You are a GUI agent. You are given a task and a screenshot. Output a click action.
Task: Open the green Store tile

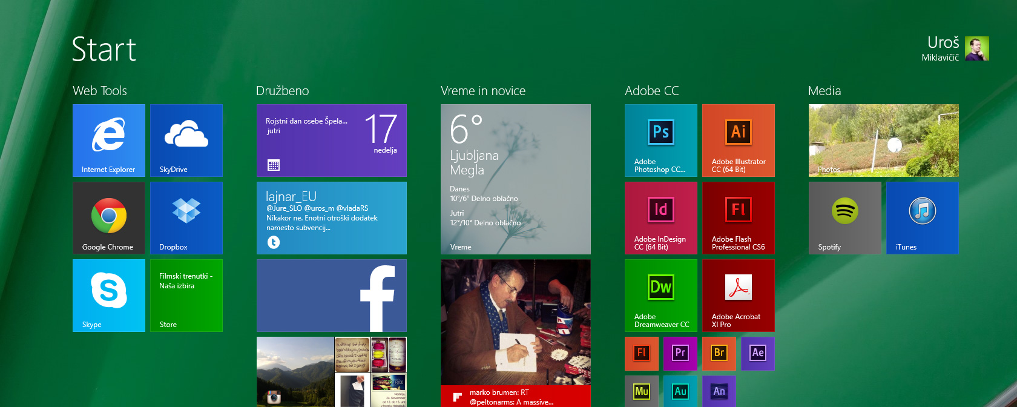(186, 296)
